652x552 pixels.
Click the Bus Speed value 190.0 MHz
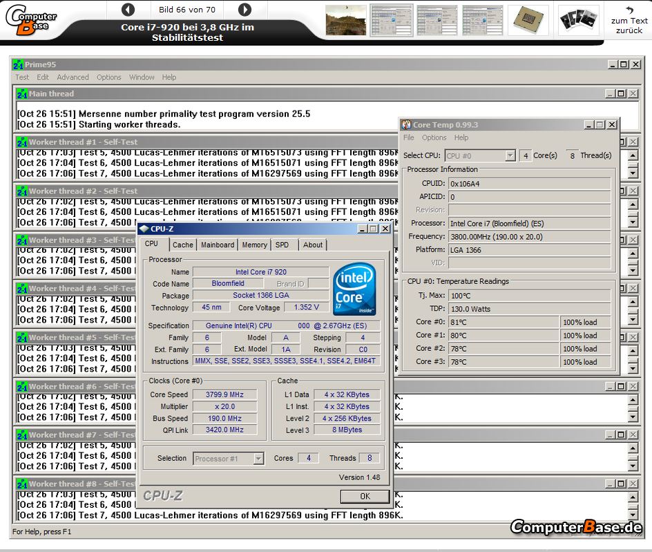point(224,419)
